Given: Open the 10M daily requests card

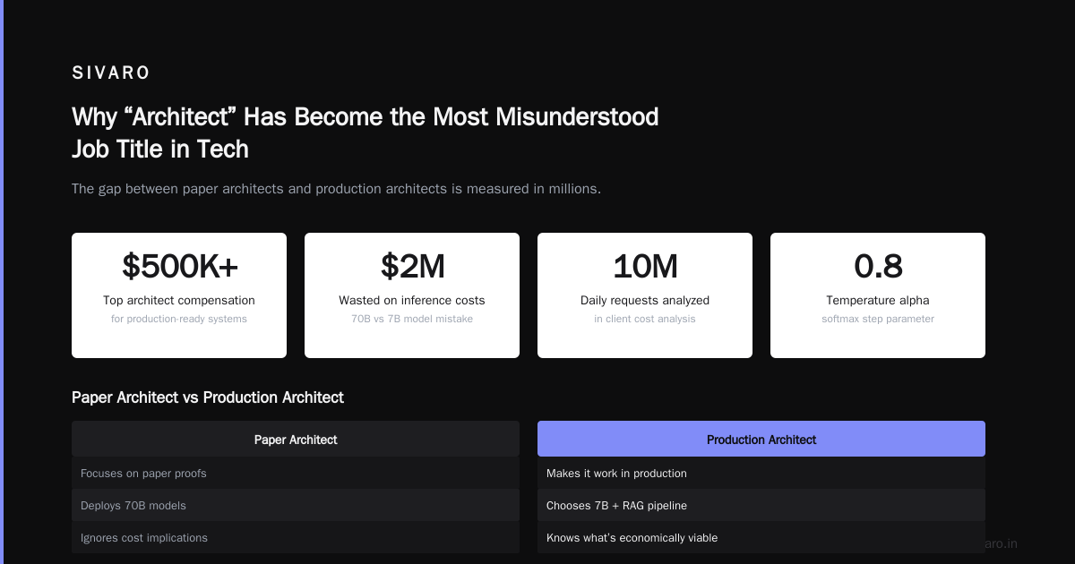Looking at the screenshot, I should coord(645,295).
